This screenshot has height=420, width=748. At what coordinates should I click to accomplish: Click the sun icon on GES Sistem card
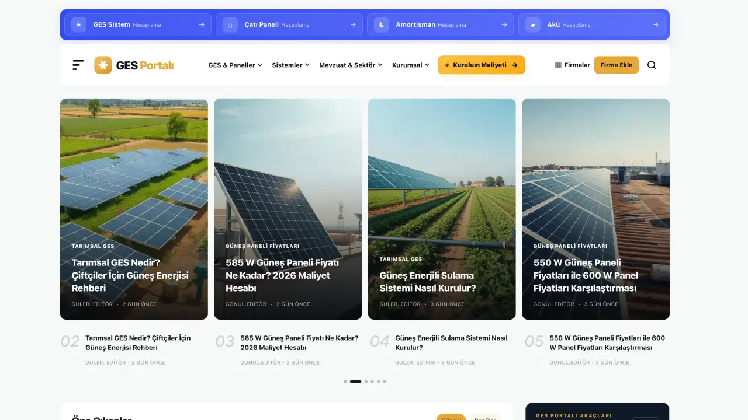(78, 25)
